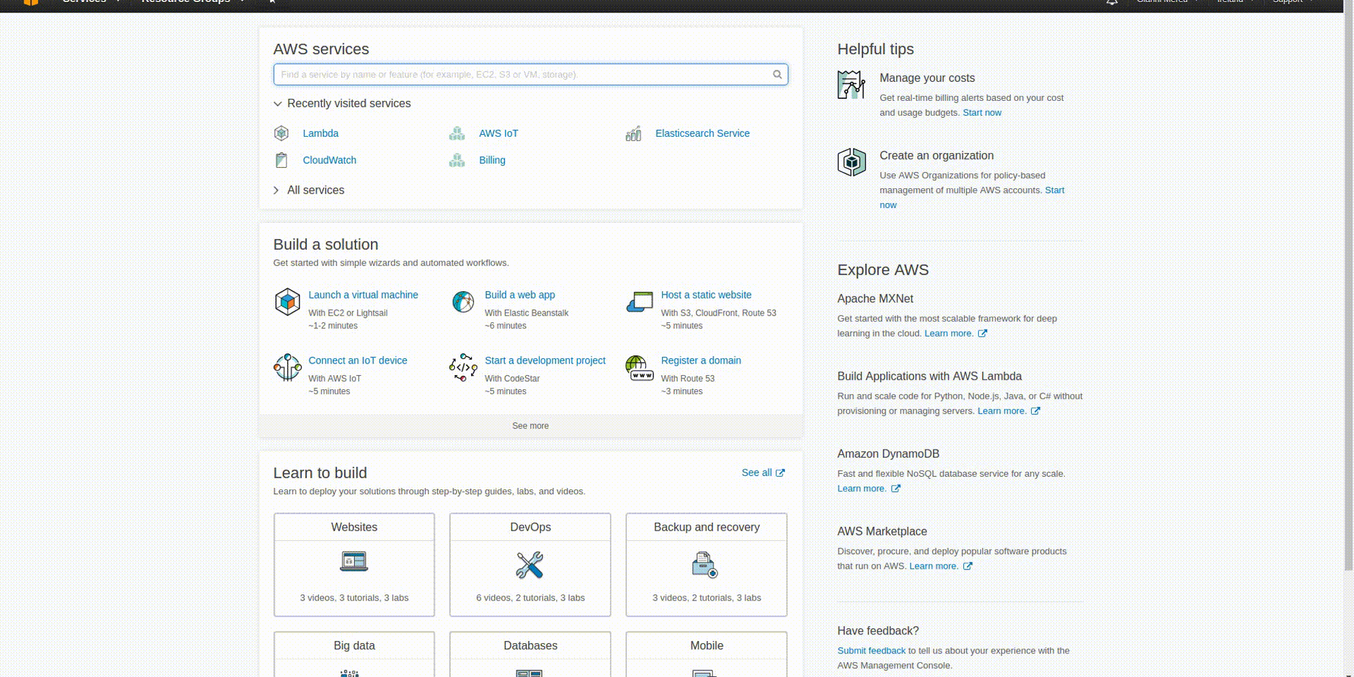
Task: Click Learn more under Apache MXNet
Action: (x=948, y=334)
